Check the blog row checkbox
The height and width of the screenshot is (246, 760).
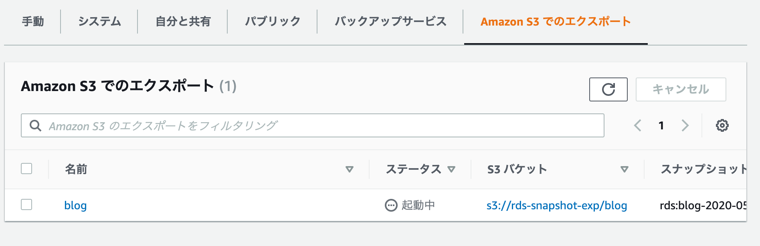pyautogui.click(x=26, y=204)
